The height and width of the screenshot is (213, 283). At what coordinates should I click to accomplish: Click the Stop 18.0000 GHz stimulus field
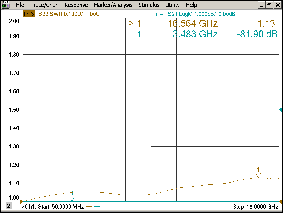(x=255, y=207)
